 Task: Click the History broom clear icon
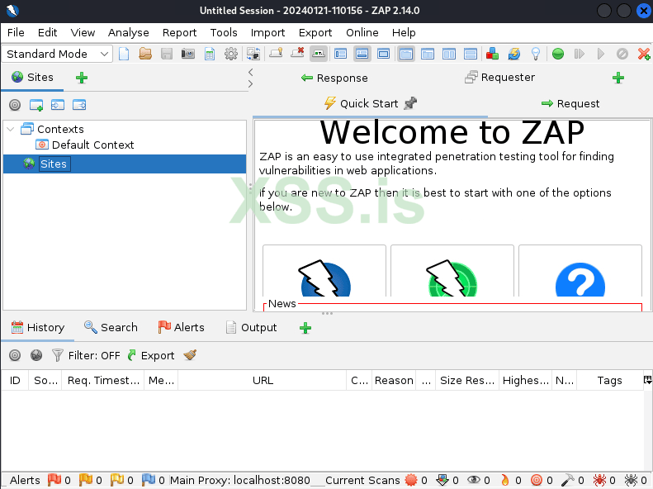coord(190,355)
